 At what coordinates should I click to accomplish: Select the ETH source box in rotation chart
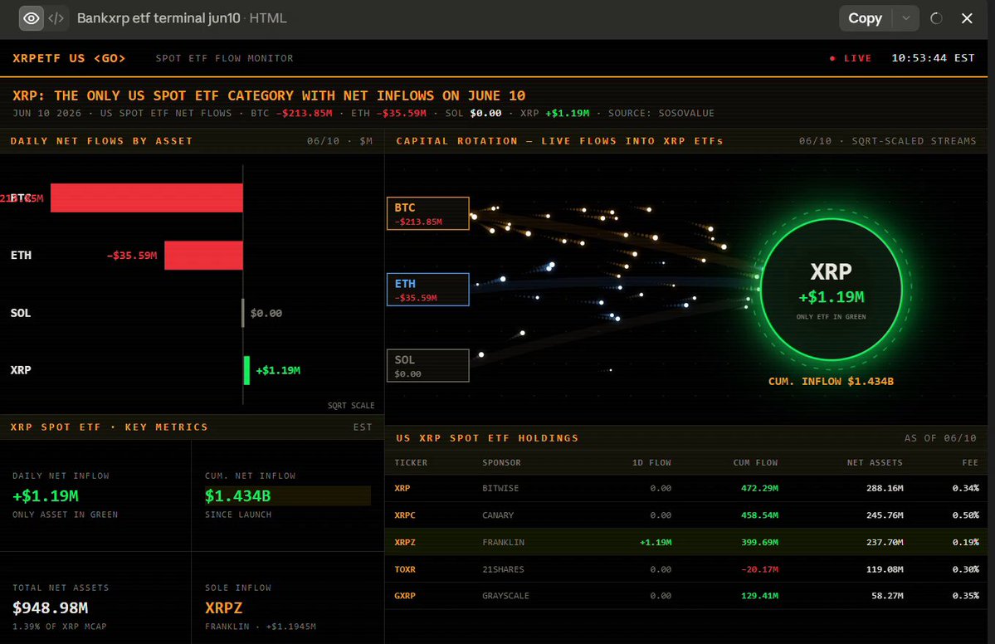[x=427, y=290]
